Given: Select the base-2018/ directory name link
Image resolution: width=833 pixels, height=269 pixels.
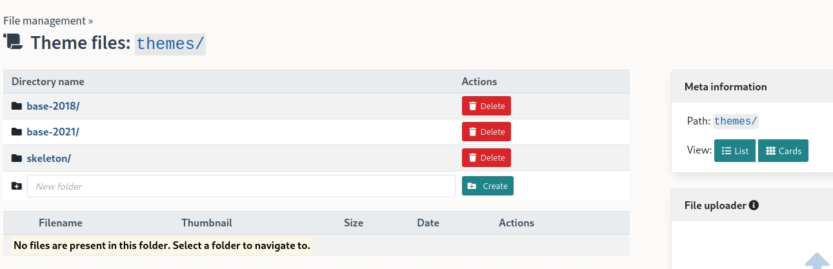Looking at the screenshot, I should pyautogui.click(x=53, y=106).
